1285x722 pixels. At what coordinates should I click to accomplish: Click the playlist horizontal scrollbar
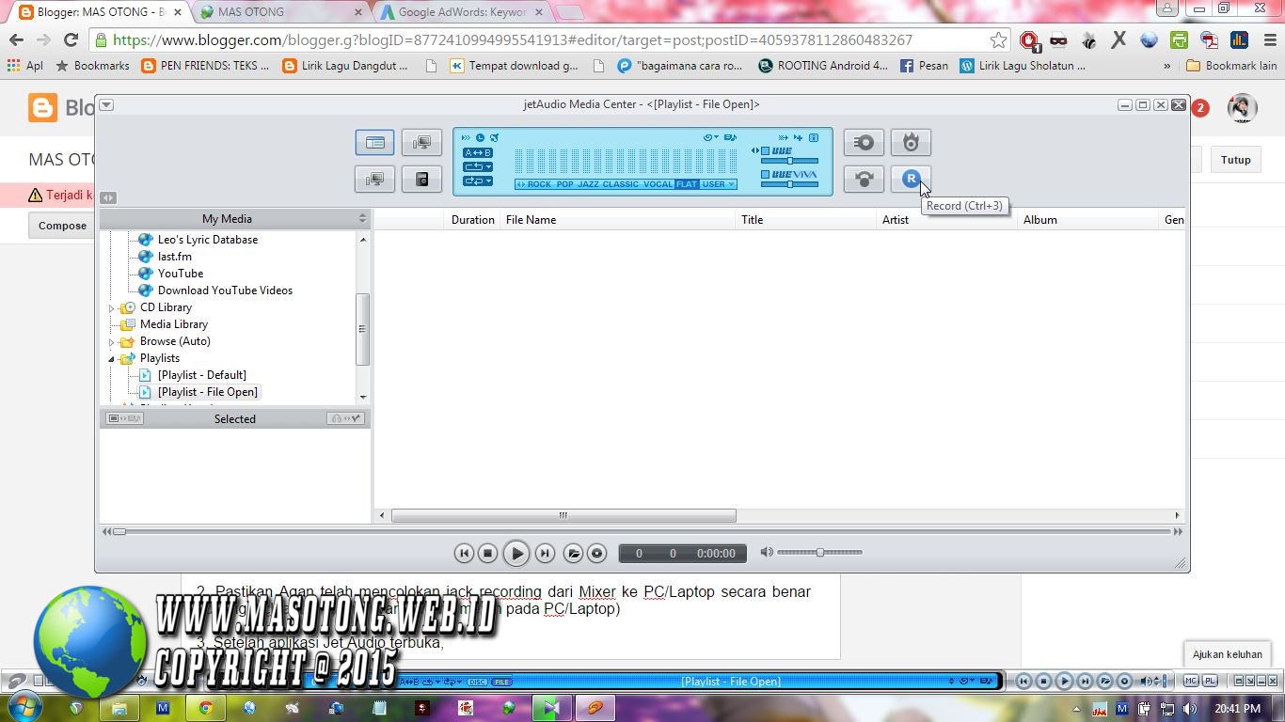(x=563, y=515)
